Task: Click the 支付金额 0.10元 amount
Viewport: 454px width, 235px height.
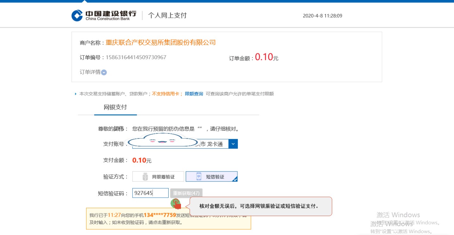Action: 142,160
